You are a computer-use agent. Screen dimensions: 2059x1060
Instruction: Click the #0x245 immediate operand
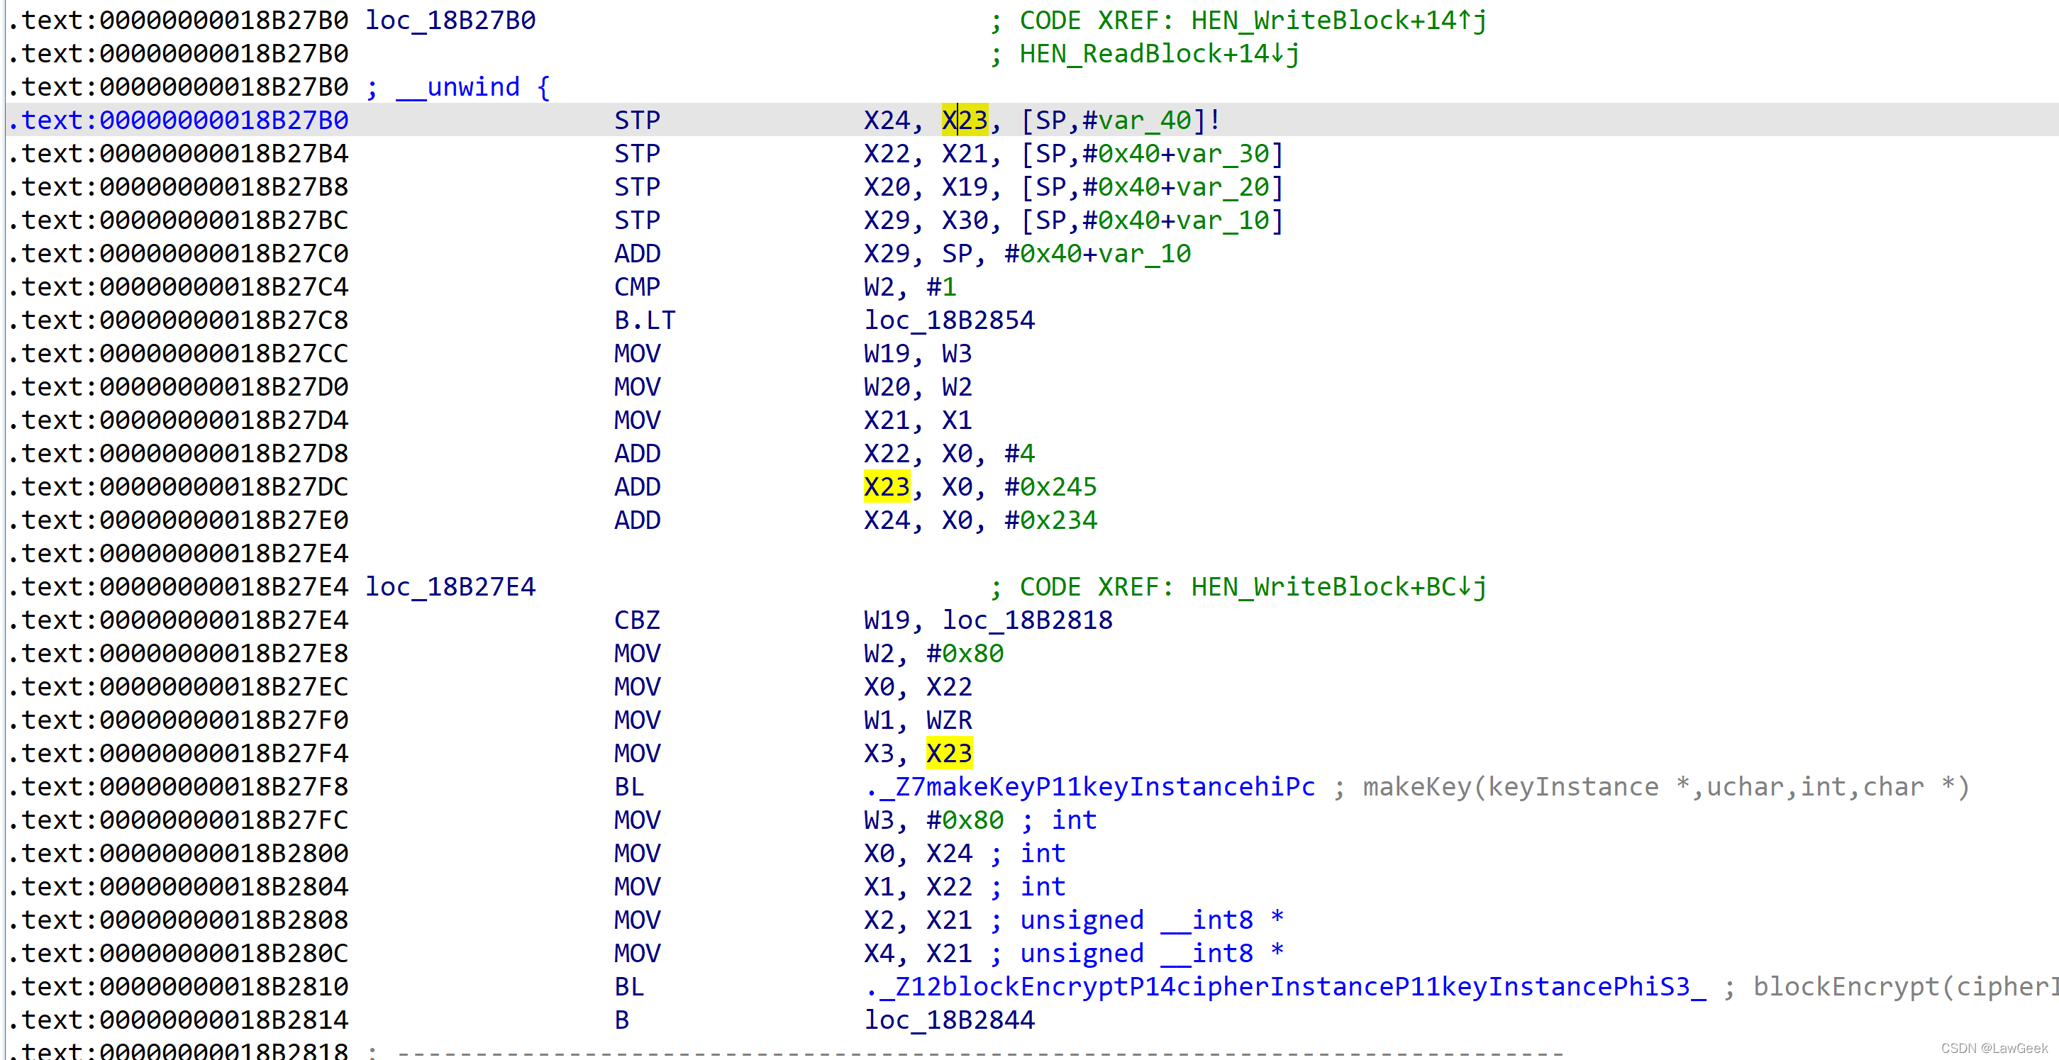tap(1050, 486)
